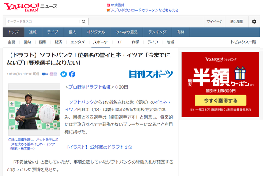263x176 pixels.
Task: Open the comments bubble icon showing 4
Action: 45,74
